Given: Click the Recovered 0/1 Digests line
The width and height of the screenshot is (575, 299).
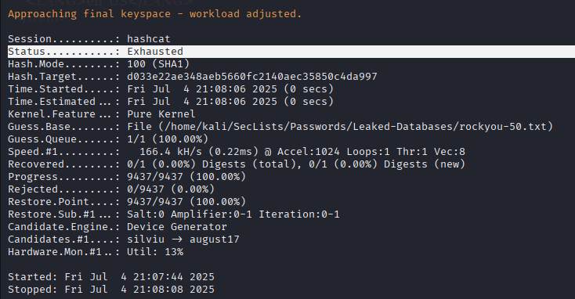Looking at the screenshot, I should tap(237, 164).
